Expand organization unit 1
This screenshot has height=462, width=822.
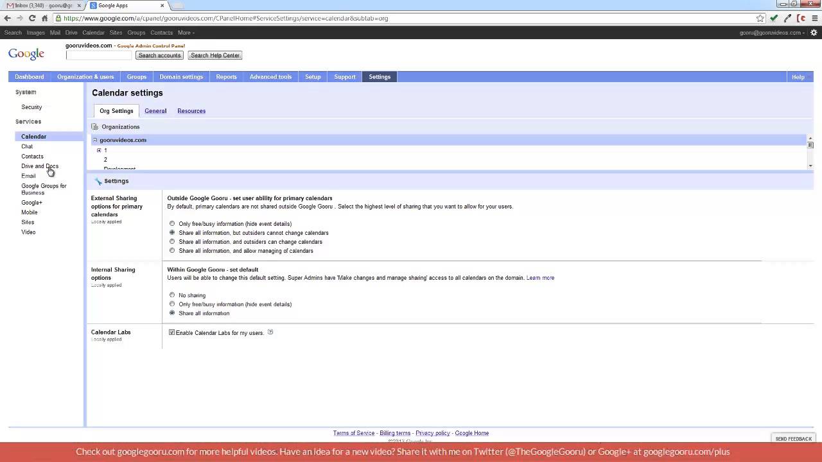pos(99,150)
